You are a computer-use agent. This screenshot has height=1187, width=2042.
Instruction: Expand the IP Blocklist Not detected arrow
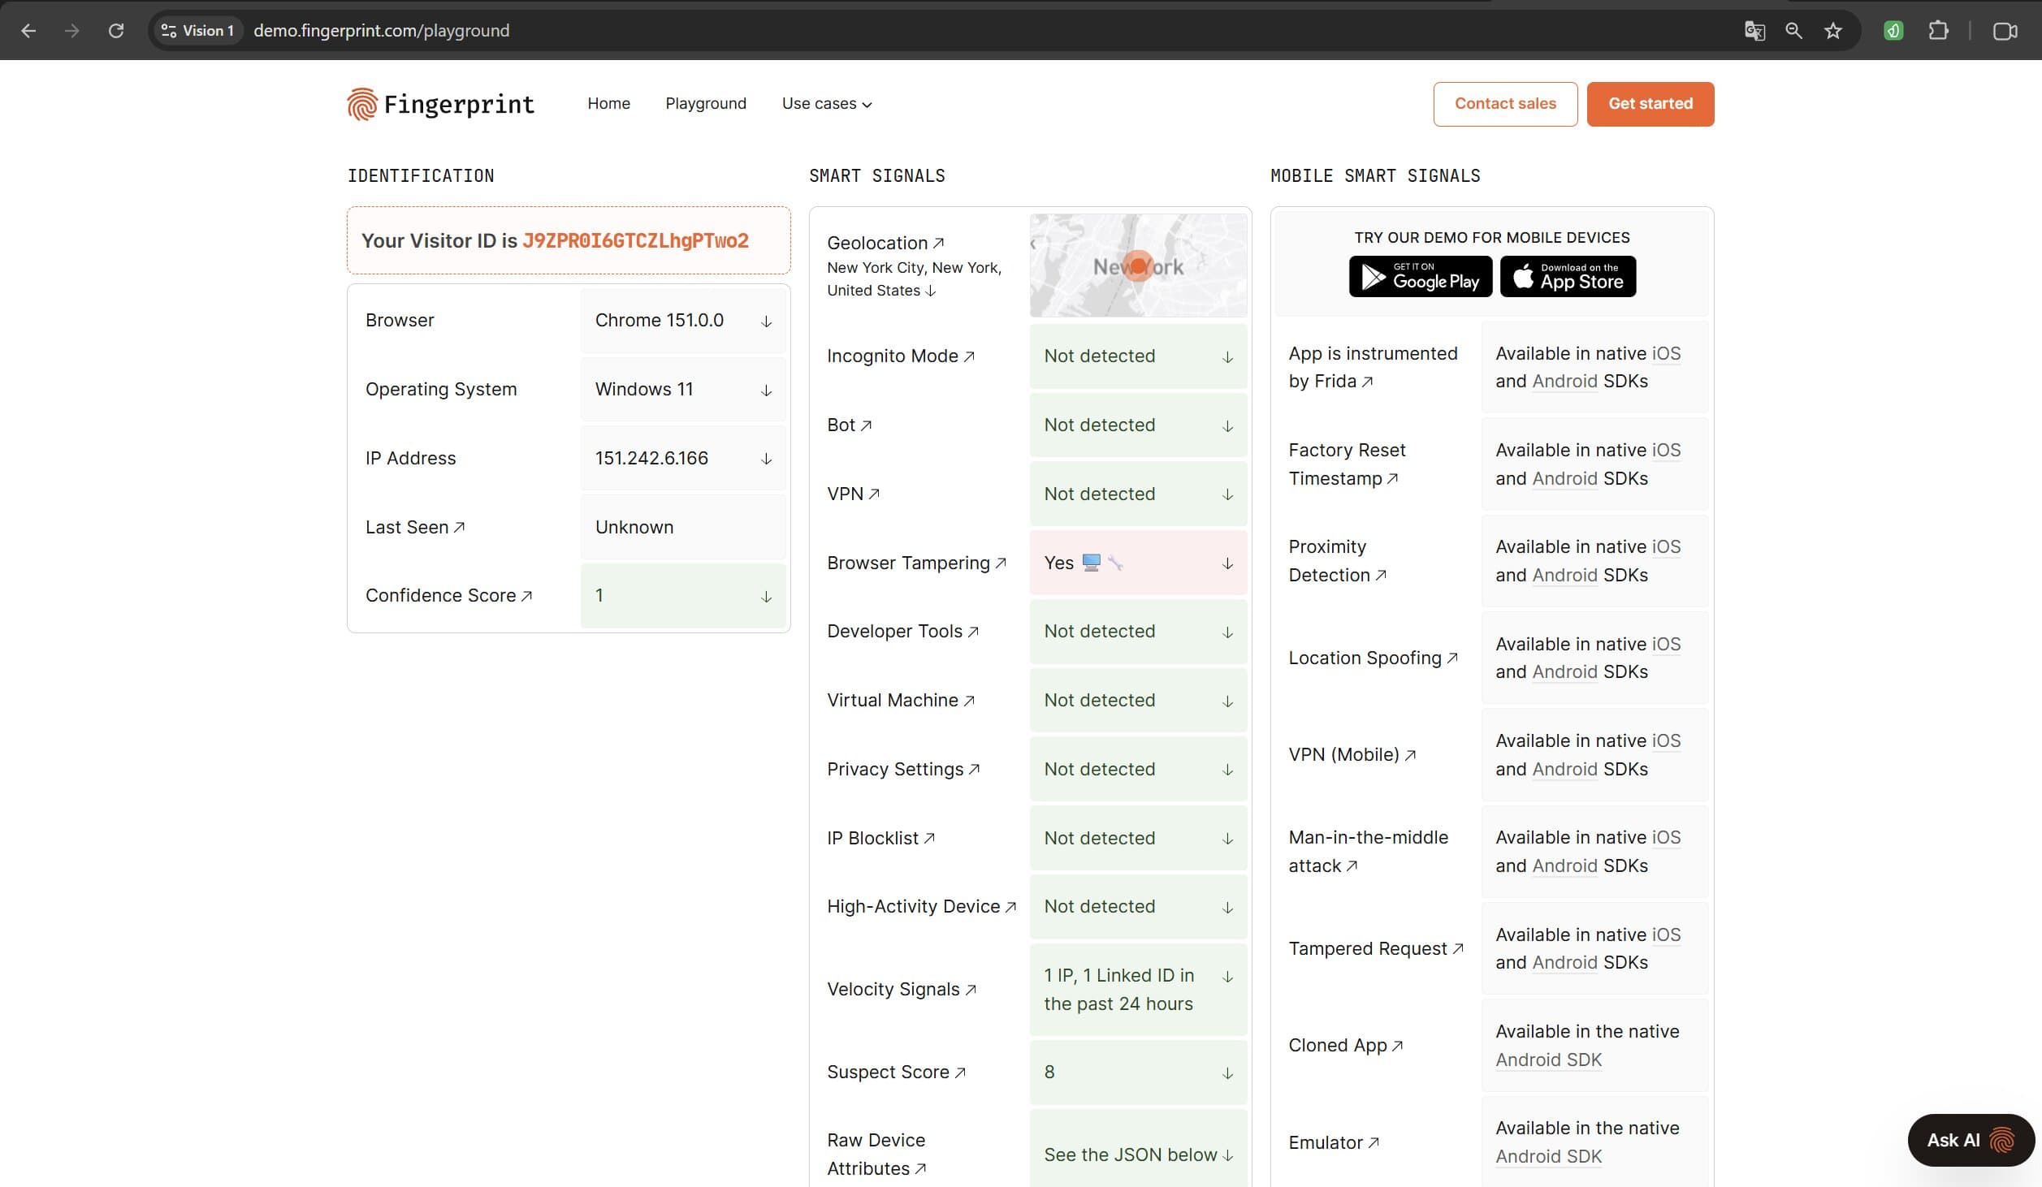1227,839
